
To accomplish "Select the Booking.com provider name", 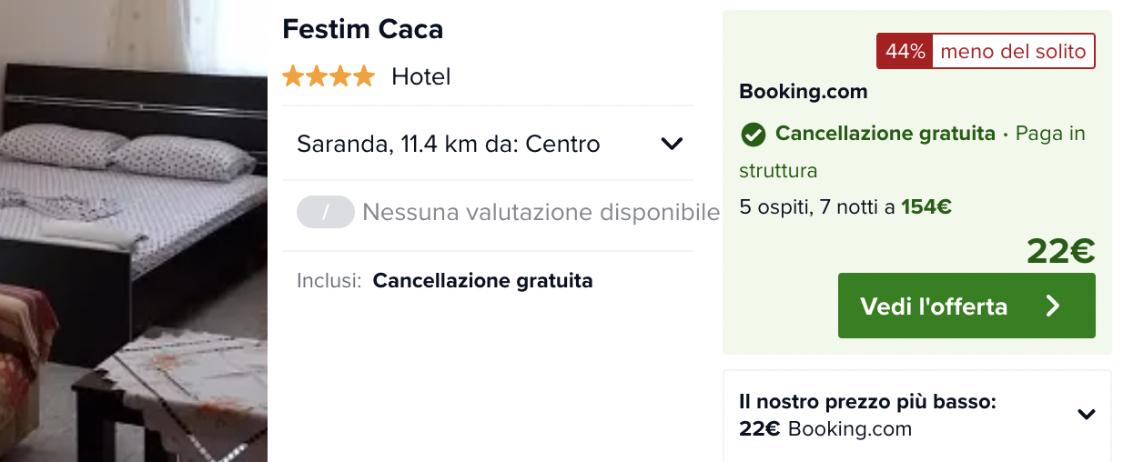I will pyautogui.click(x=803, y=92).
